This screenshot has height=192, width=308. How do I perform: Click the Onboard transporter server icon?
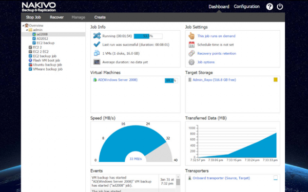pos(190,178)
